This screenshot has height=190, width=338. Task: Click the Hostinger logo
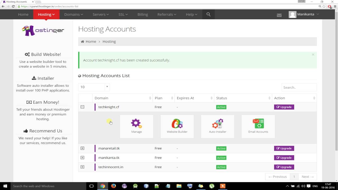point(43,30)
